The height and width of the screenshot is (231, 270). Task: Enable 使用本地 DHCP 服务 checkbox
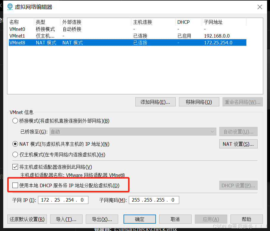[x=15, y=185]
